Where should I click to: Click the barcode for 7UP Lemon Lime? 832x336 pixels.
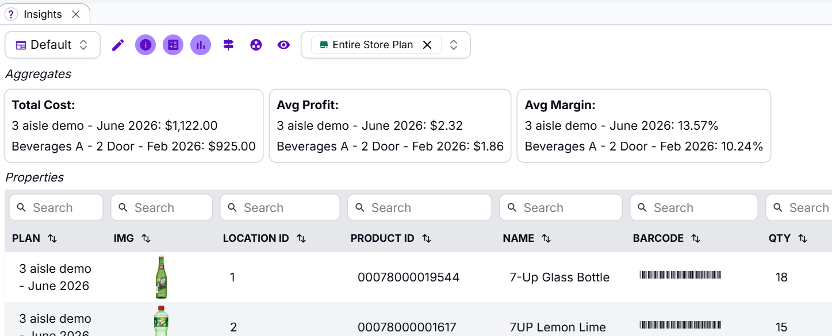tap(680, 325)
